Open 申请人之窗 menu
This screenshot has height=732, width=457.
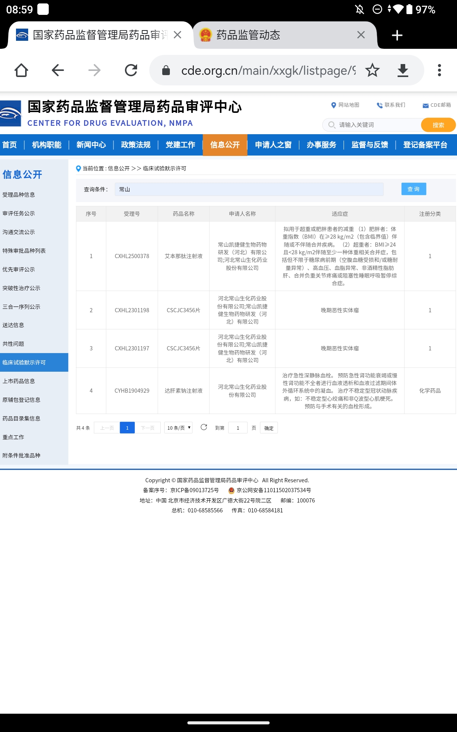[x=273, y=145]
